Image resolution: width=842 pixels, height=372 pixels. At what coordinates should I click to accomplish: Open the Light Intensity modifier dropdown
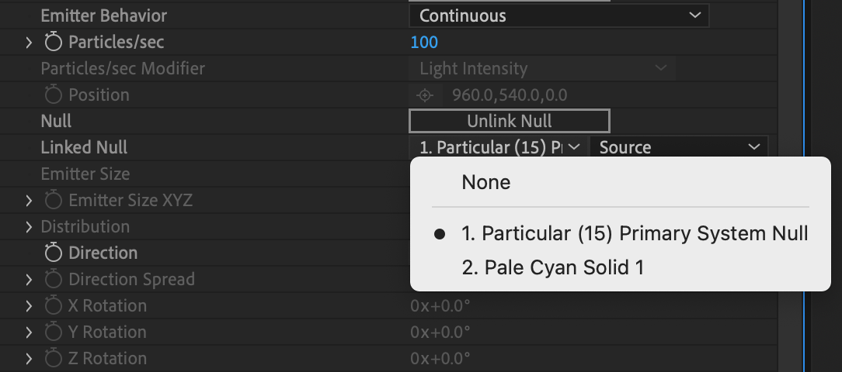pyautogui.click(x=542, y=69)
